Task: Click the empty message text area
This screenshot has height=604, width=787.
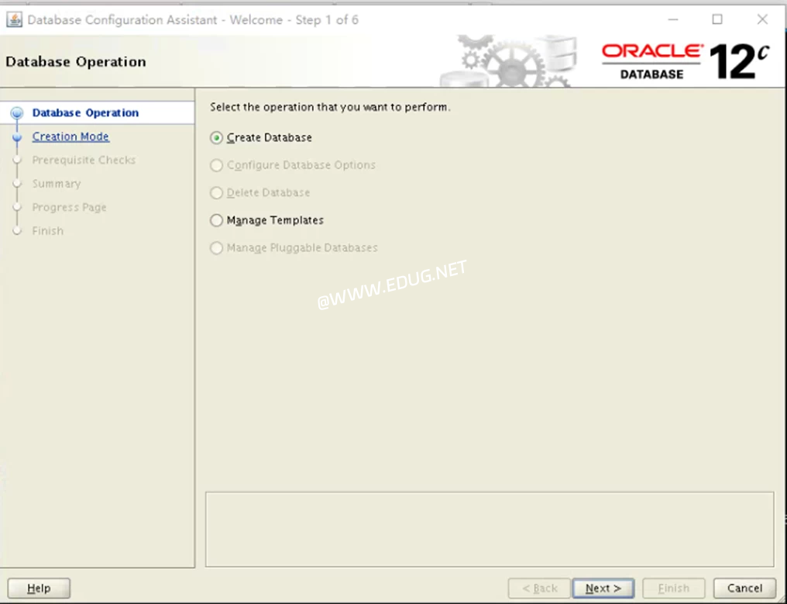Action: pos(490,530)
